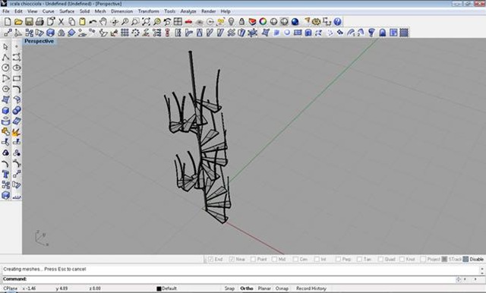The image size is (486, 293).
Task: Toggle the Disable osnap button
Action: pyautogui.click(x=474, y=260)
